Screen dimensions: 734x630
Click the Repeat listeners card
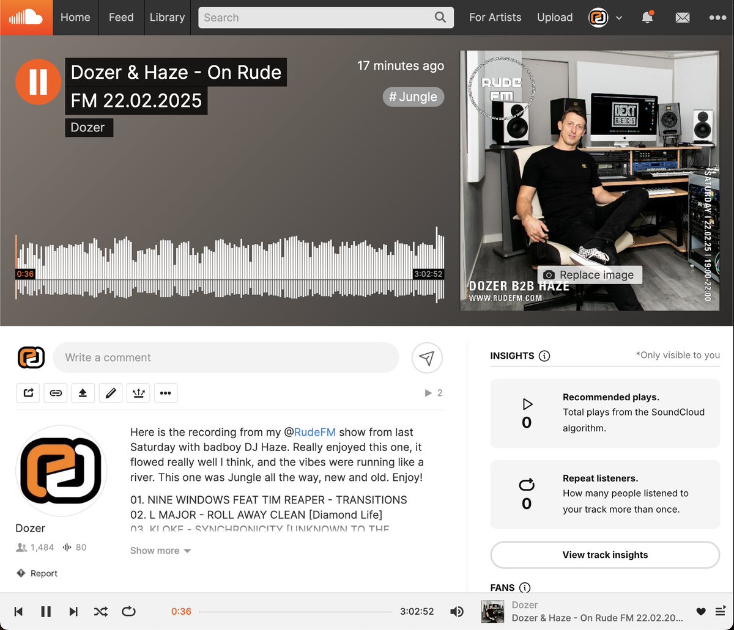pyautogui.click(x=605, y=494)
